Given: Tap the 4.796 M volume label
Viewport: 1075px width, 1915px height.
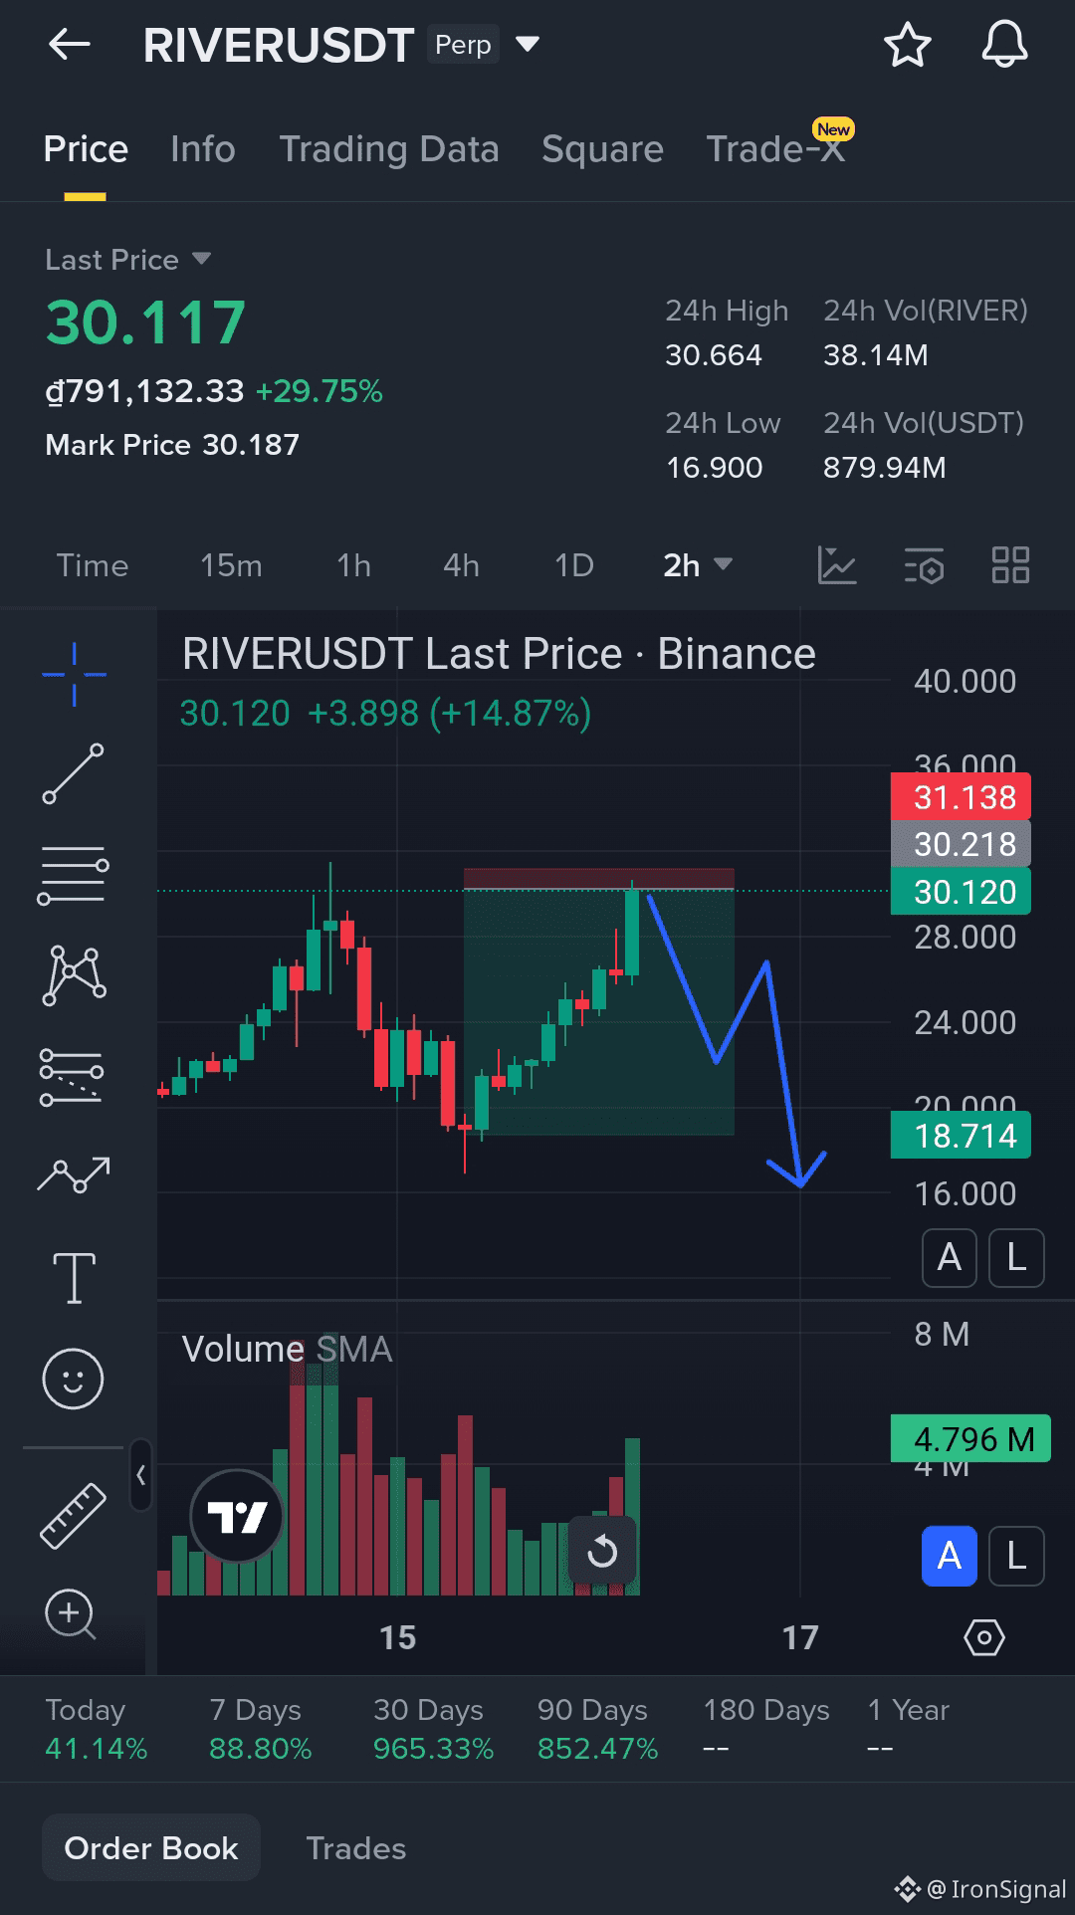Looking at the screenshot, I should point(970,1438).
